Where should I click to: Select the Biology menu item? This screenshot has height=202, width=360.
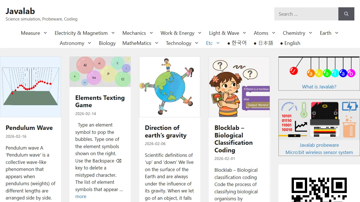107,43
